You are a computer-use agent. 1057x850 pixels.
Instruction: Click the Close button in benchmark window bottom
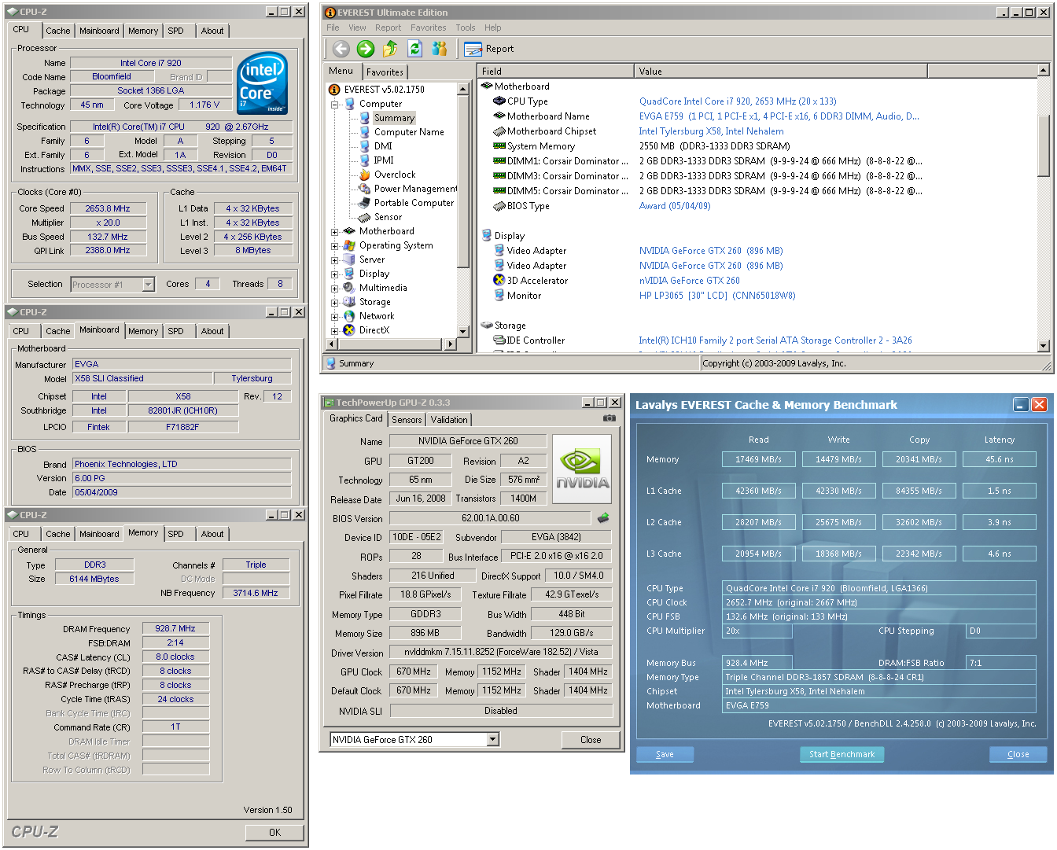(x=1018, y=754)
